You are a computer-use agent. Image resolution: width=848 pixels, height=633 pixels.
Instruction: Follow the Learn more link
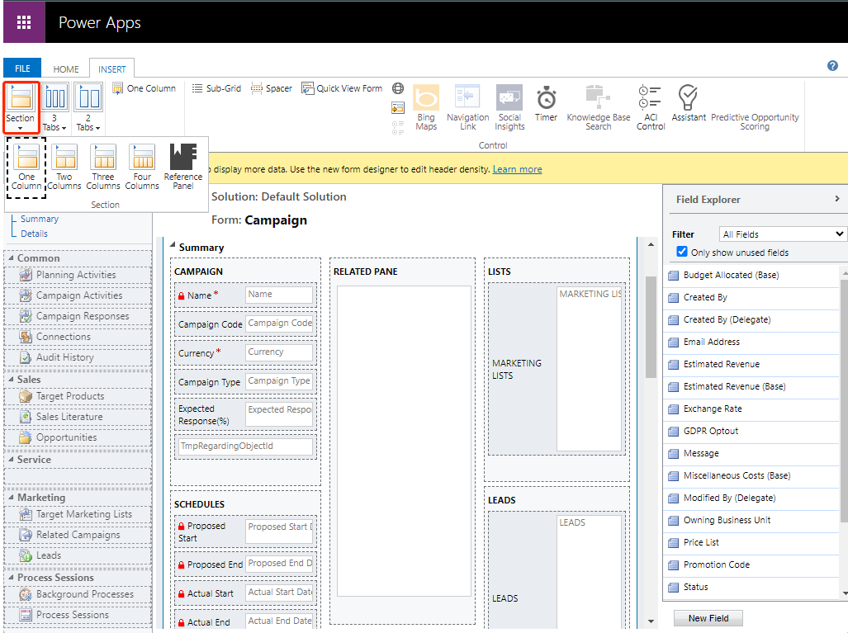517,169
